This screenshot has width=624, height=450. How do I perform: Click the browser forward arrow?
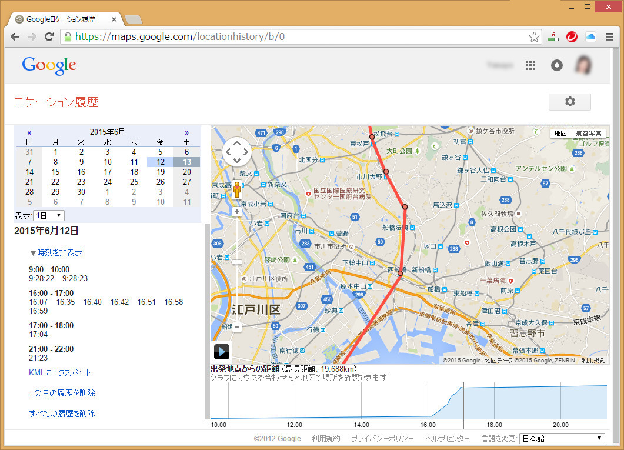(32, 37)
